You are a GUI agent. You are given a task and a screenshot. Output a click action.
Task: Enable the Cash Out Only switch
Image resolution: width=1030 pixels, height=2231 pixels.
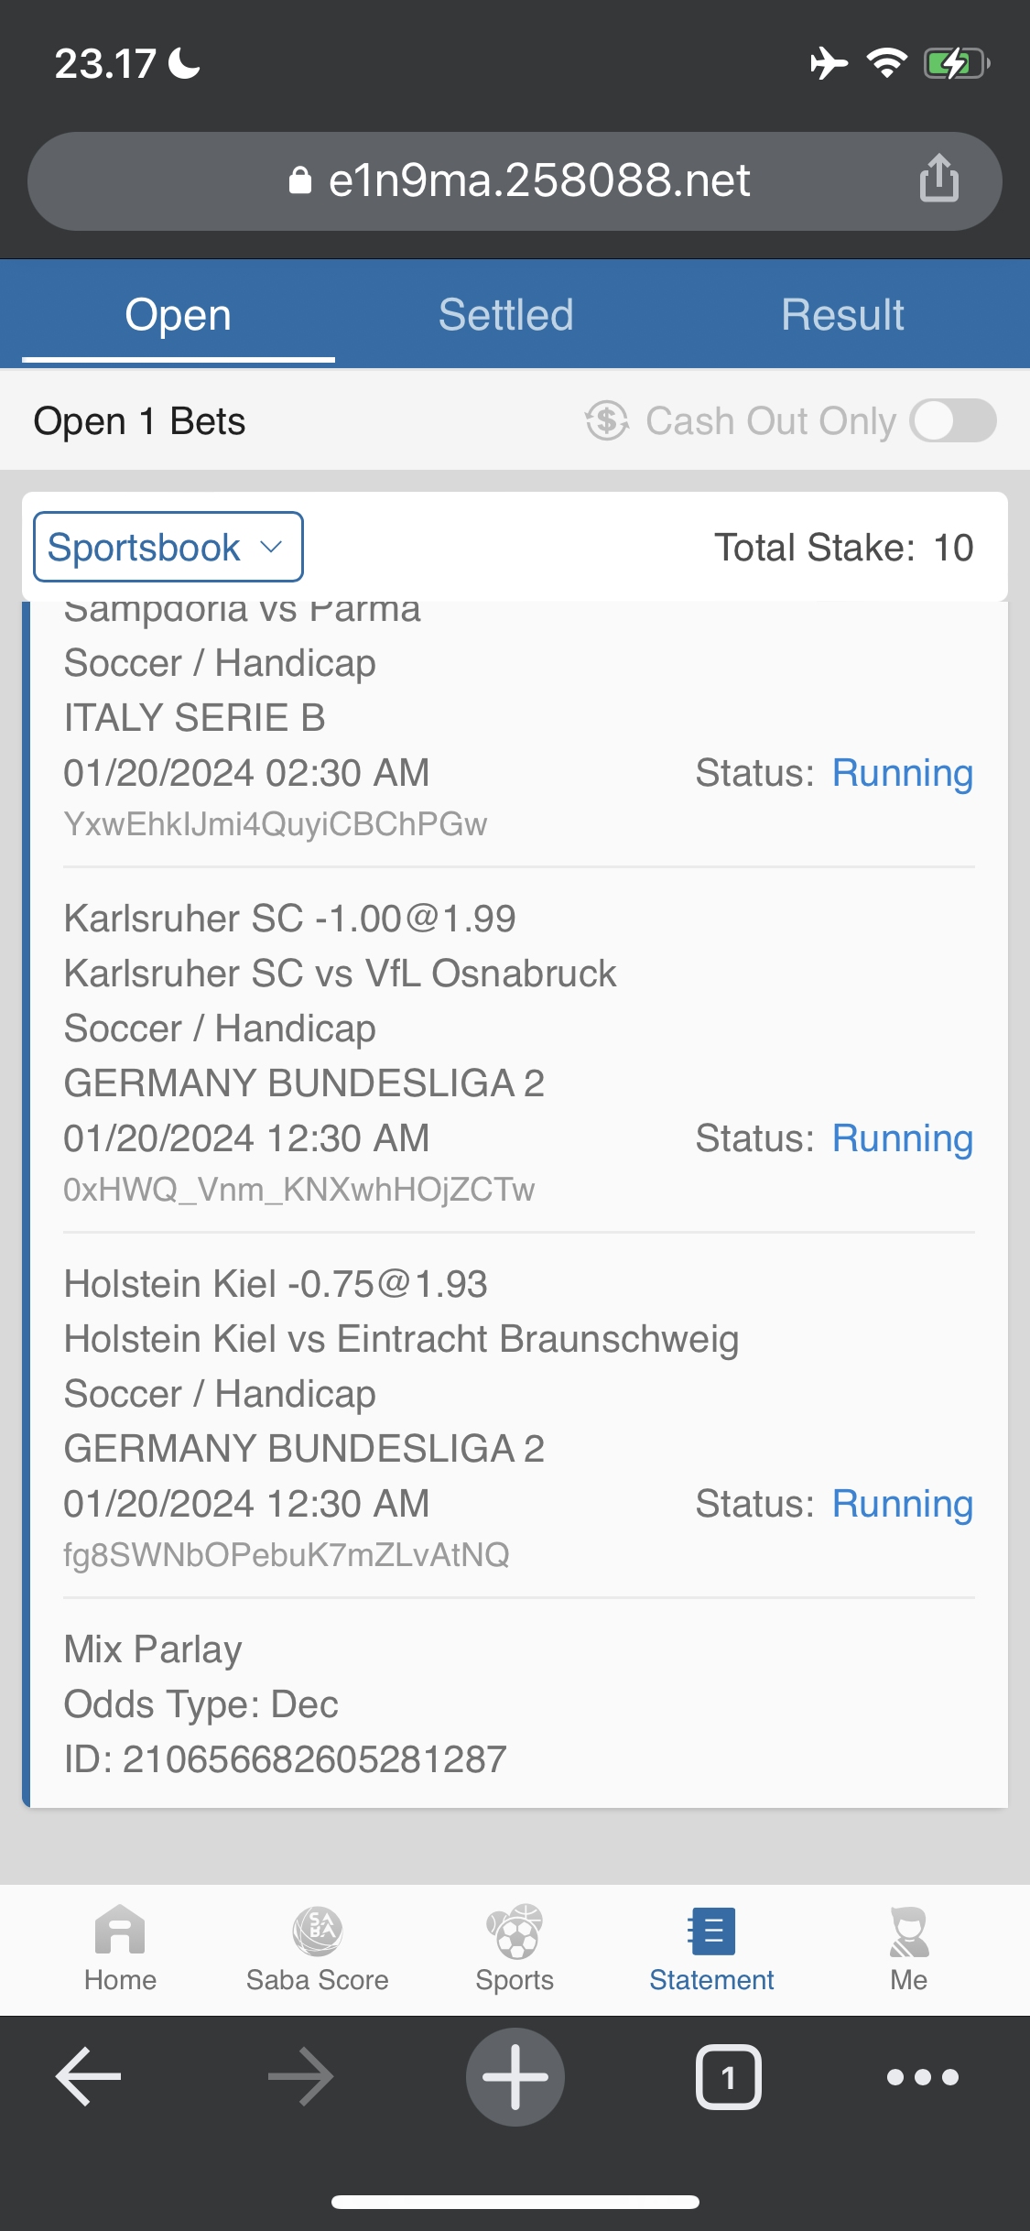(952, 421)
